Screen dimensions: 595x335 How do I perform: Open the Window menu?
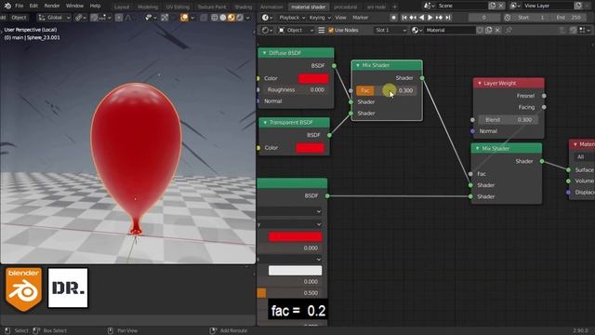pyautogui.click(x=74, y=6)
